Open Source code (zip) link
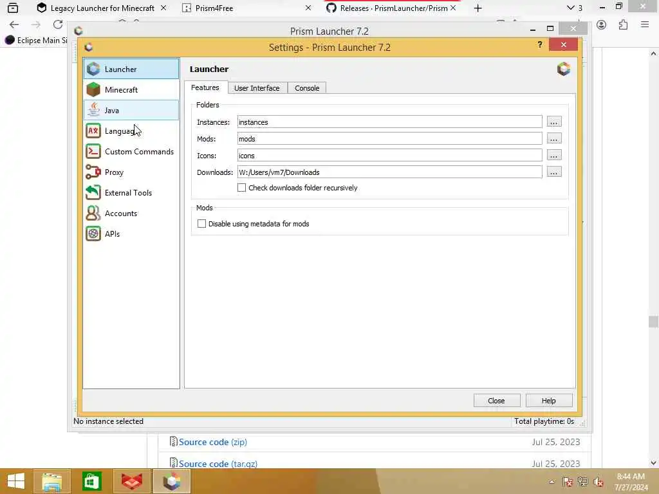The width and height of the screenshot is (659, 494). (x=212, y=442)
